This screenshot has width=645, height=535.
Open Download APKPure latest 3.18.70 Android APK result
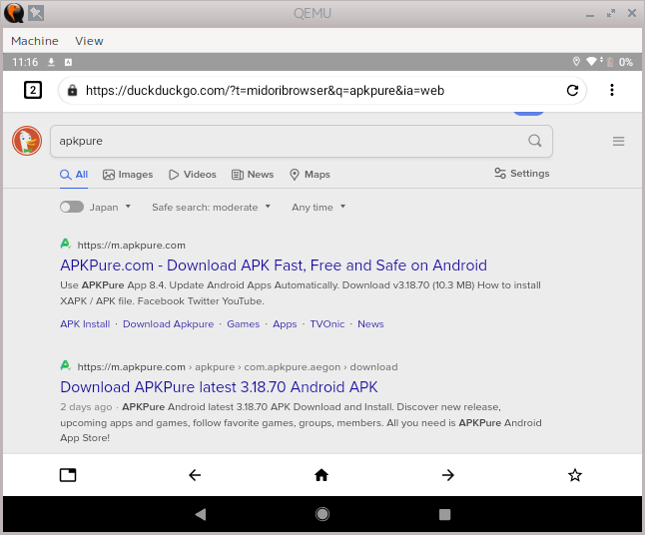[x=219, y=387]
